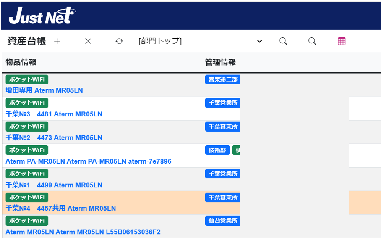Click the 千葉営業所 tag in the 千葉№3 row
The width and height of the screenshot is (381, 238).
(223, 103)
